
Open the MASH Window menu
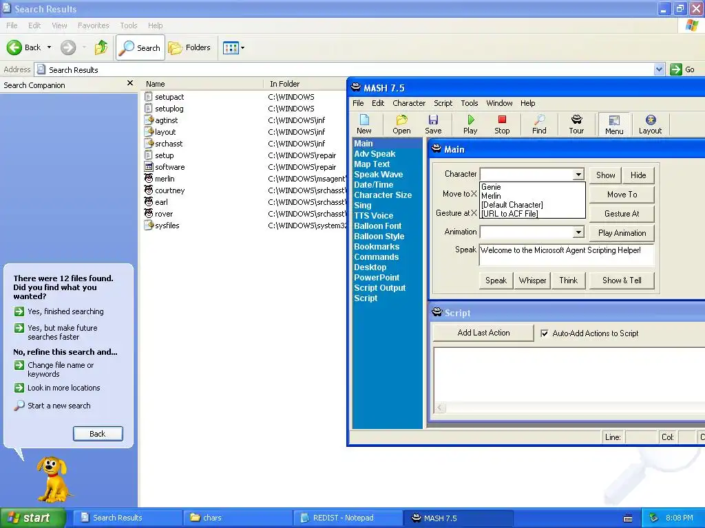coord(499,103)
